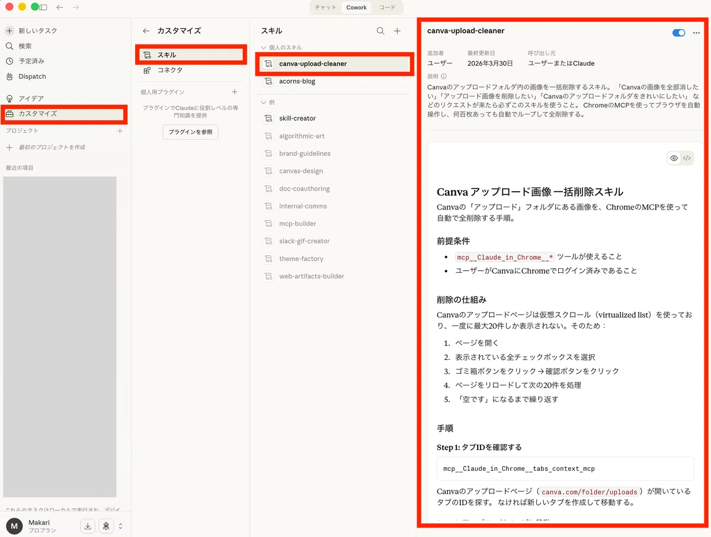
Task: Click the 削除の仕組み heading
Action: click(x=462, y=300)
